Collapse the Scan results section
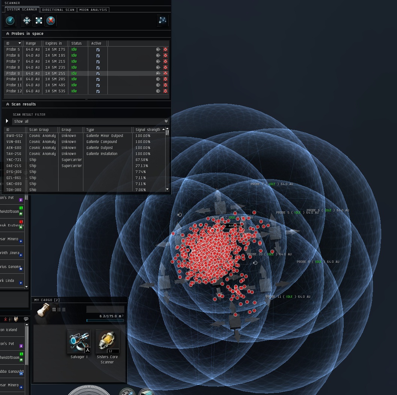 [x=8, y=104]
